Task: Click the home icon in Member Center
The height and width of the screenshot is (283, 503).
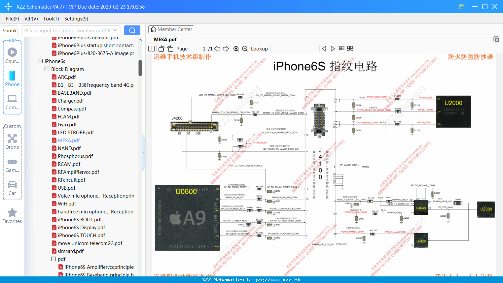Action: (153, 29)
